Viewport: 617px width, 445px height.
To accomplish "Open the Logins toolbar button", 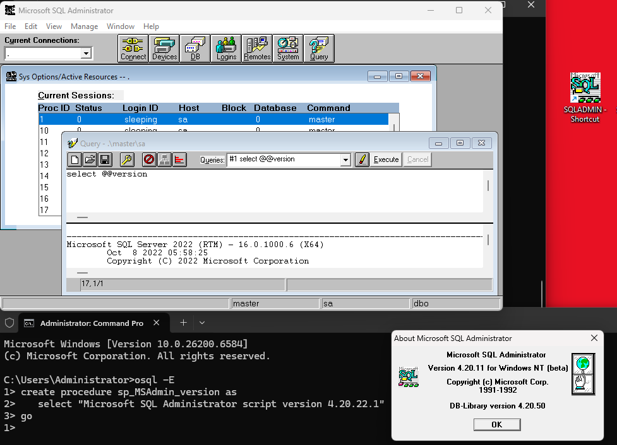I will [x=226, y=49].
